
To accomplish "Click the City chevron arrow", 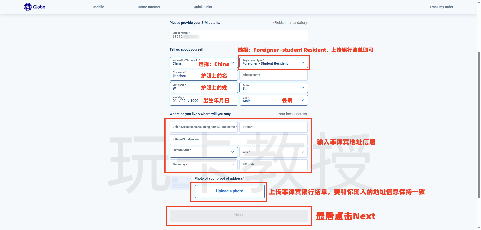I will coord(303,152).
